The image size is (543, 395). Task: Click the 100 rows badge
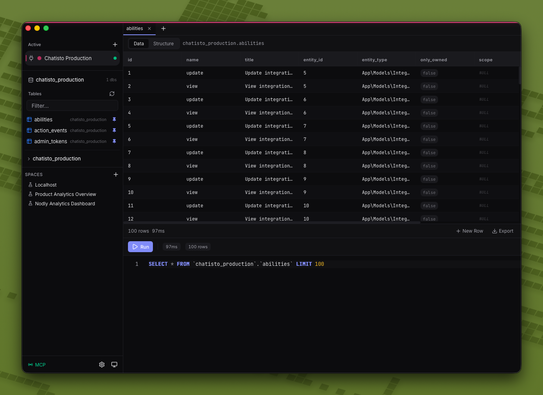click(198, 247)
